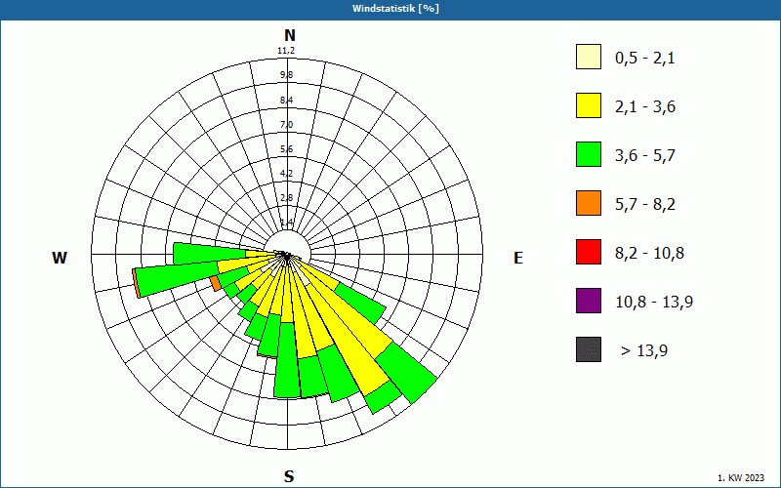Viewport: 781px width, 488px height.
Task: Click the '9,8' axis scale label
Action: coord(286,75)
